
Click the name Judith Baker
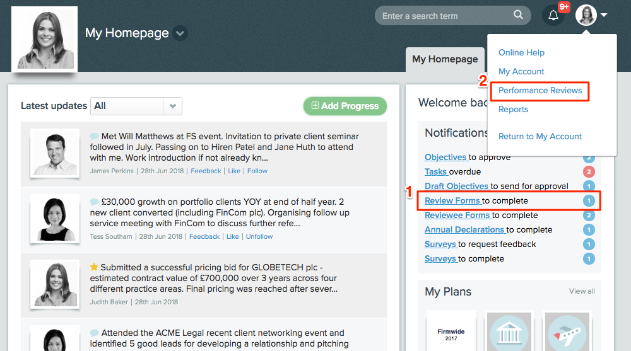pyautogui.click(x=109, y=302)
